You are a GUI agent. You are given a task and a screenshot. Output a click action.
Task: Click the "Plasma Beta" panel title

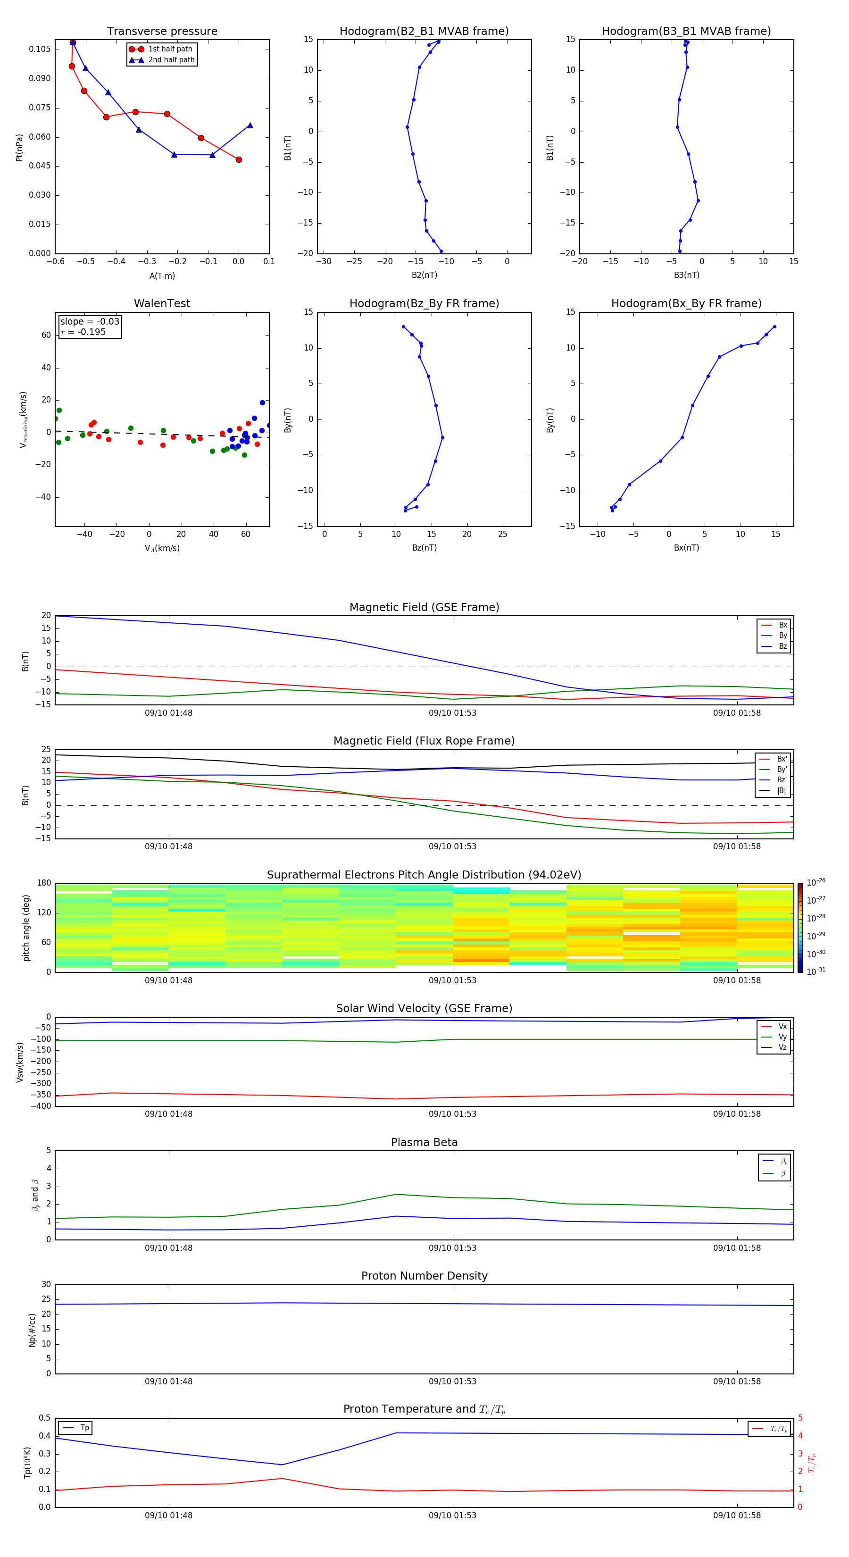pyautogui.click(x=424, y=1142)
